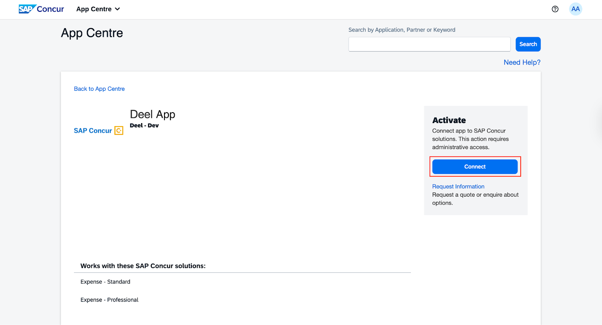602x325 pixels.
Task: Click the blue SAP Concur text in app logo
Action: pos(93,131)
